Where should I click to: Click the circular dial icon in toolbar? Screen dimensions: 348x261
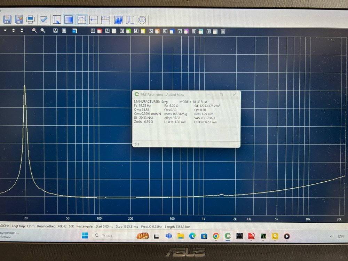[141, 19]
